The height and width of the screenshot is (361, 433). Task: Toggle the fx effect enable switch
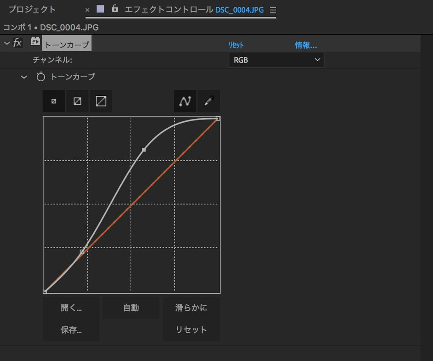pyautogui.click(x=17, y=43)
